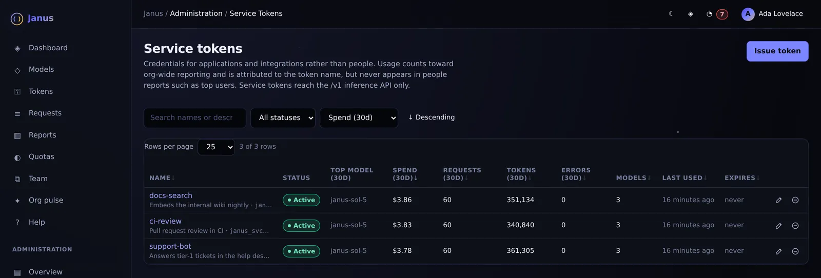Sort by the Errors (30d) column header
This screenshot has width=821, height=278.
tap(576, 174)
